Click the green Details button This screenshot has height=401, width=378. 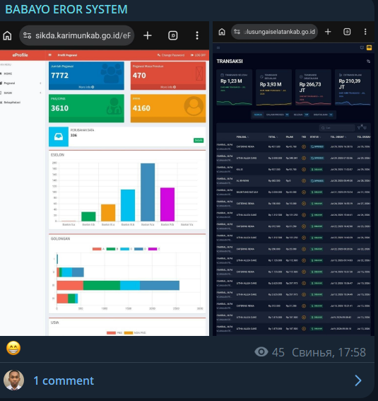coord(199,141)
